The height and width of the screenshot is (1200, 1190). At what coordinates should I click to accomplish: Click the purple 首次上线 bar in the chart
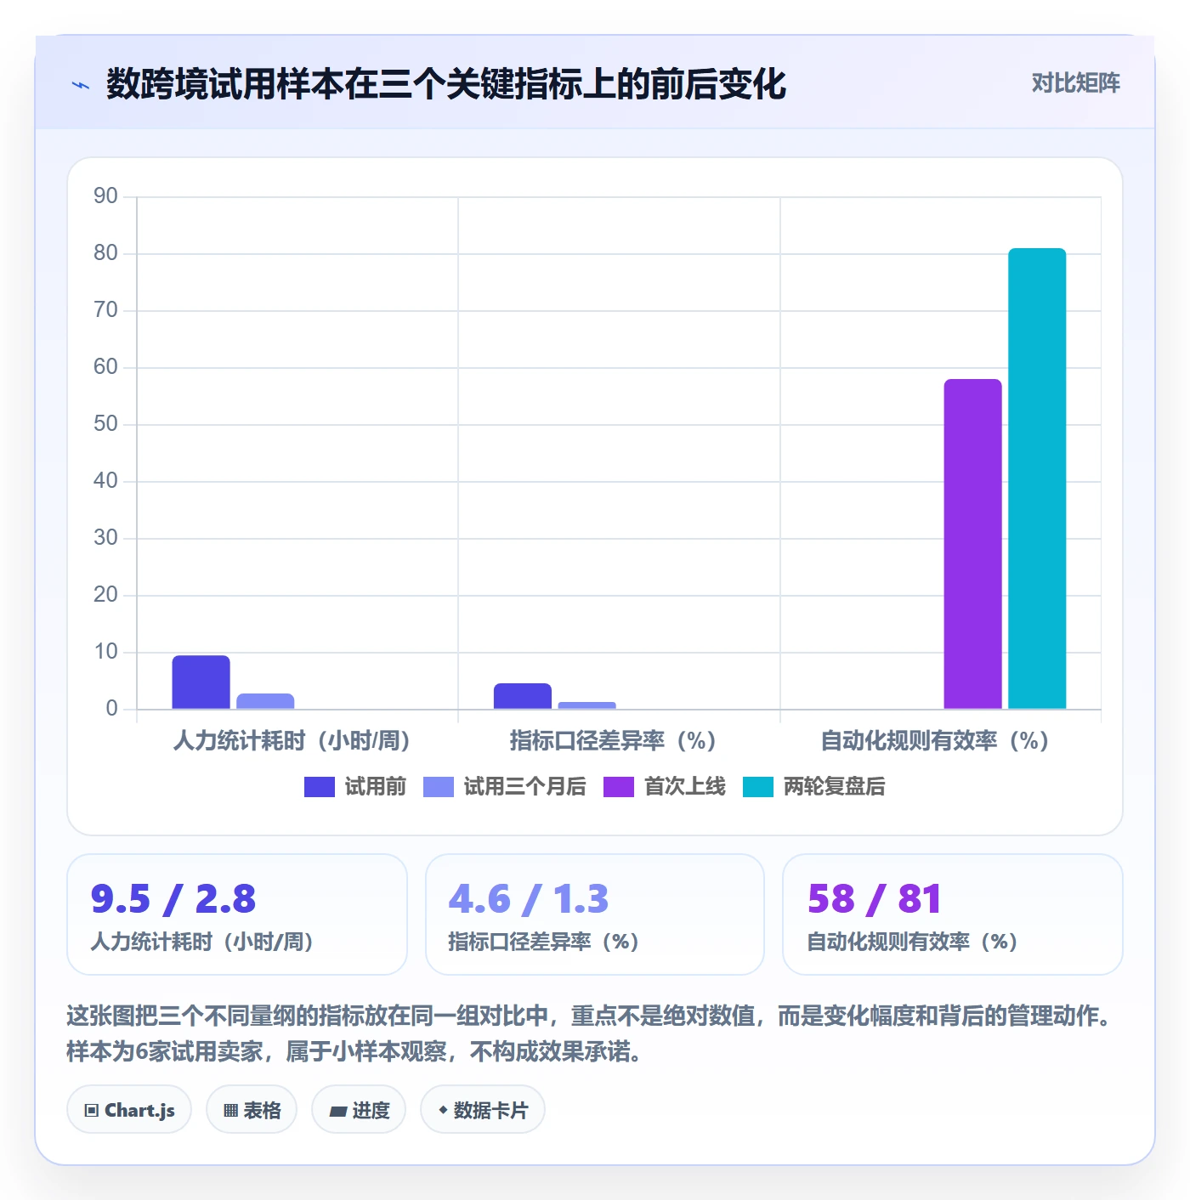coord(973,544)
